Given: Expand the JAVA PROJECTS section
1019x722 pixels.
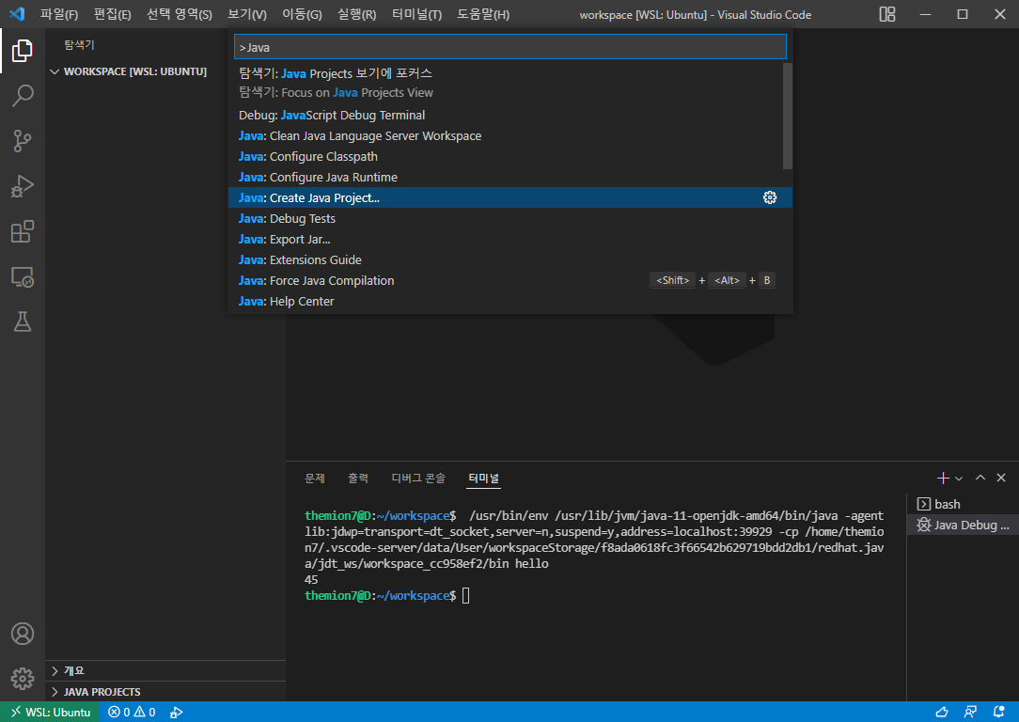Looking at the screenshot, I should (x=165, y=692).
